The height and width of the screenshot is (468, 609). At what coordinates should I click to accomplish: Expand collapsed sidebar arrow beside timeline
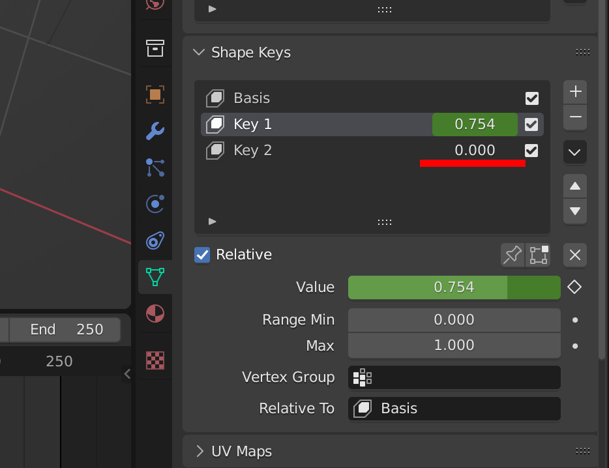pyautogui.click(x=127, y=374)
